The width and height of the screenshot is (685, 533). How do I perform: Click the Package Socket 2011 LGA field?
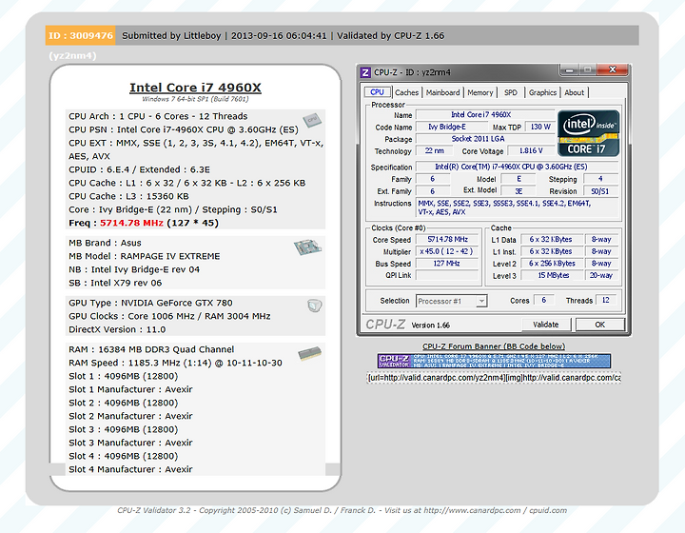[x=485, y=139]
